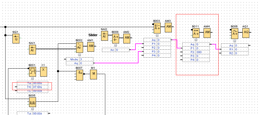The height and width of the screenshot is (115, 259).
Task: Collapse the parameter box under B001
Action: (33, 79)
